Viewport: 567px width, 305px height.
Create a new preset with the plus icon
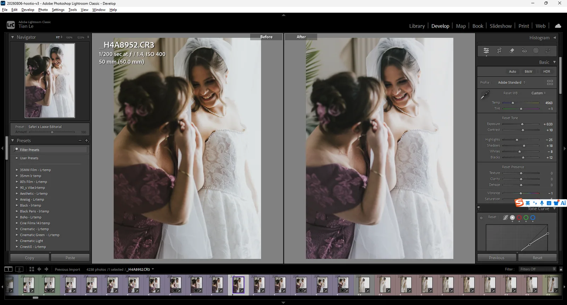[87, 141]
